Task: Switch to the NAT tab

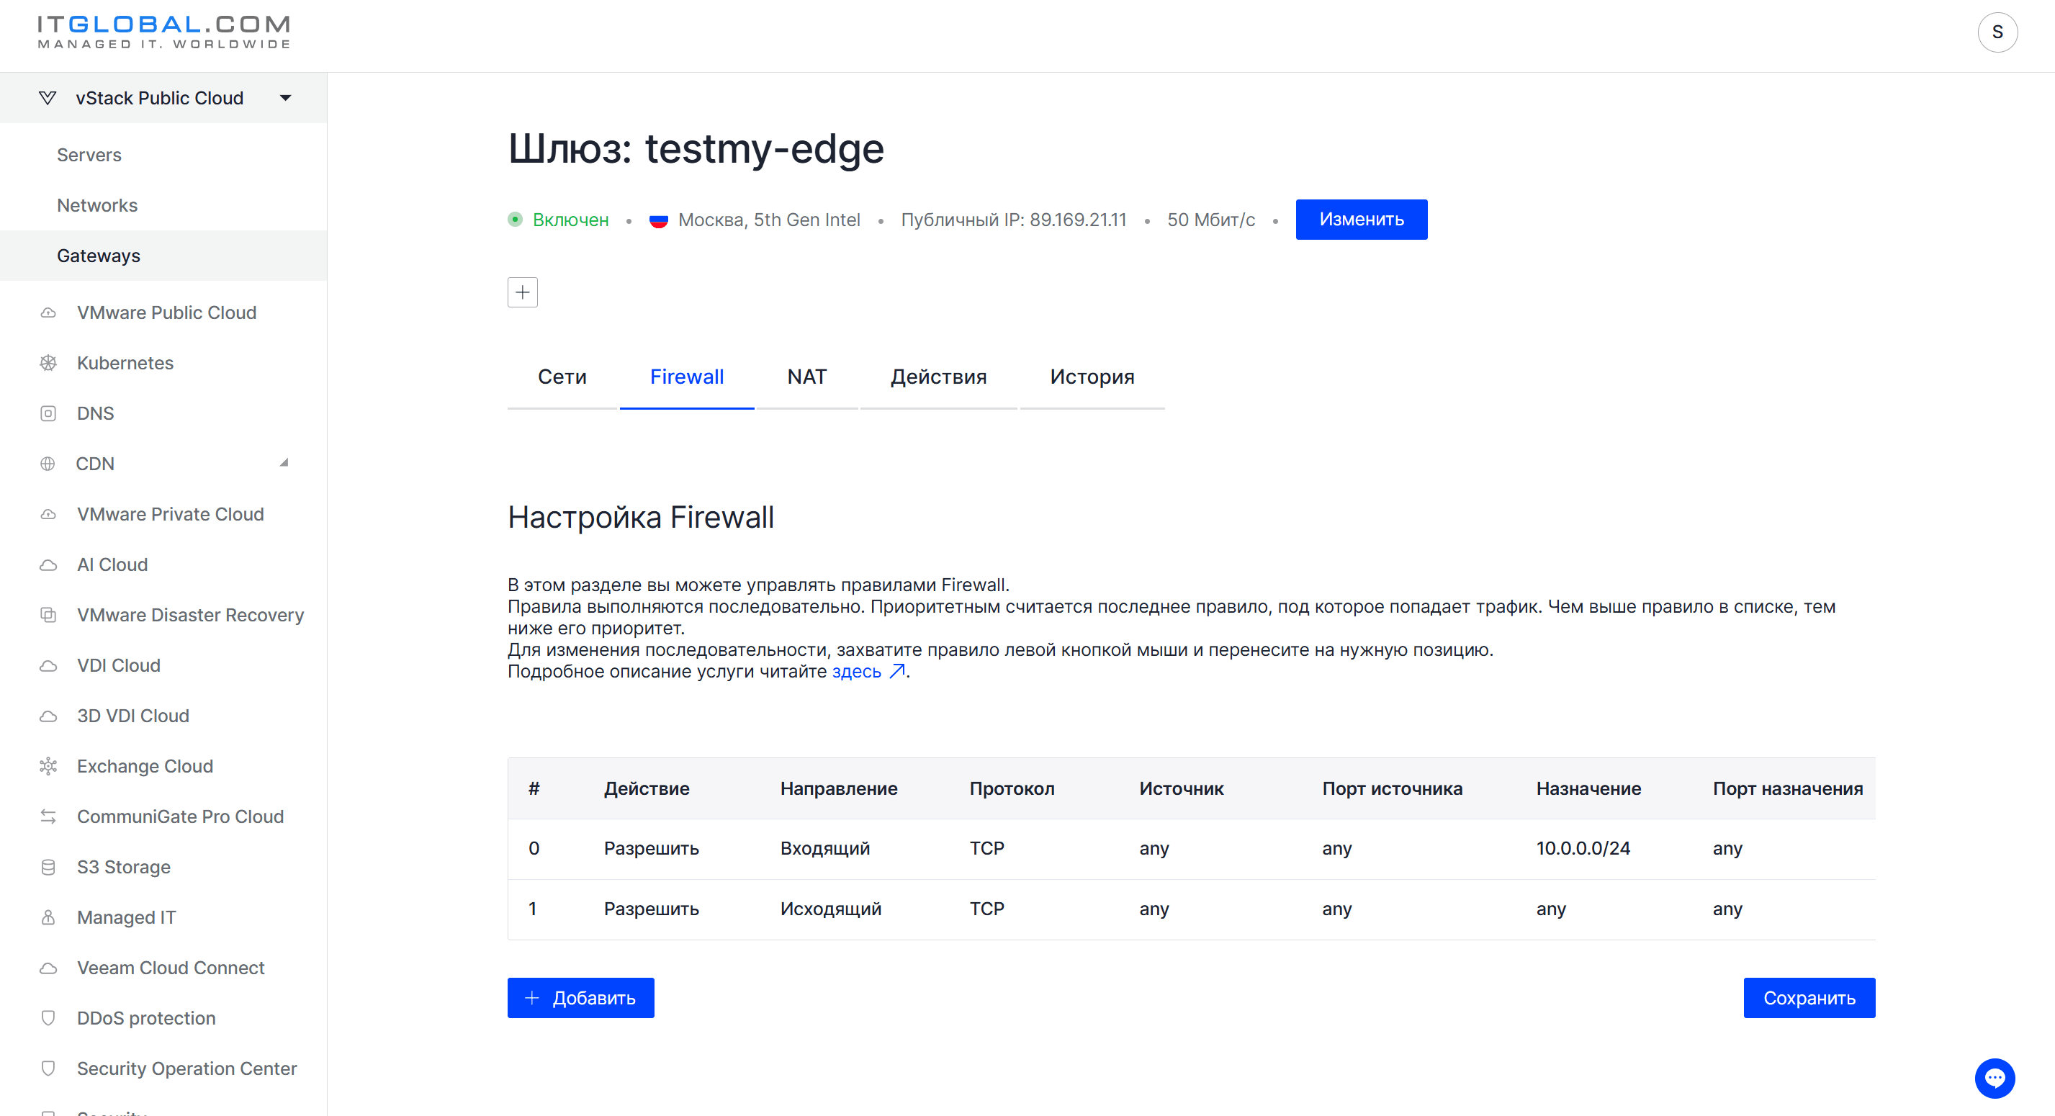Action: [806, 377]
